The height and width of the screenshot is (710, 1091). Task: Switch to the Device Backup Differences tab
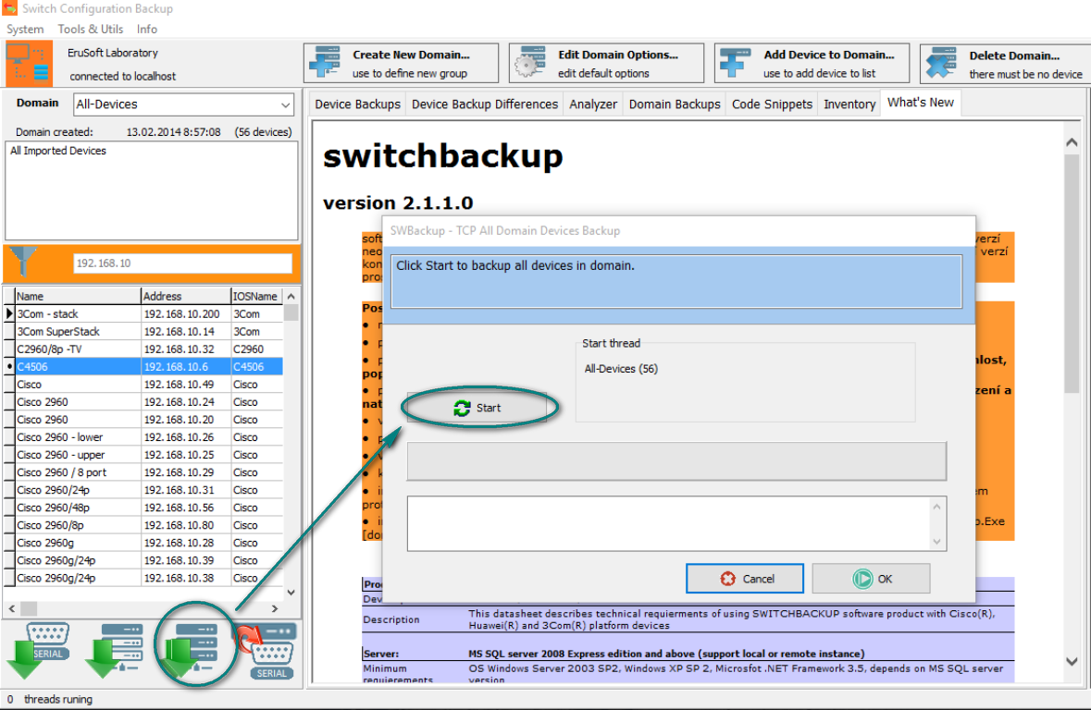[x=485, y=104]
